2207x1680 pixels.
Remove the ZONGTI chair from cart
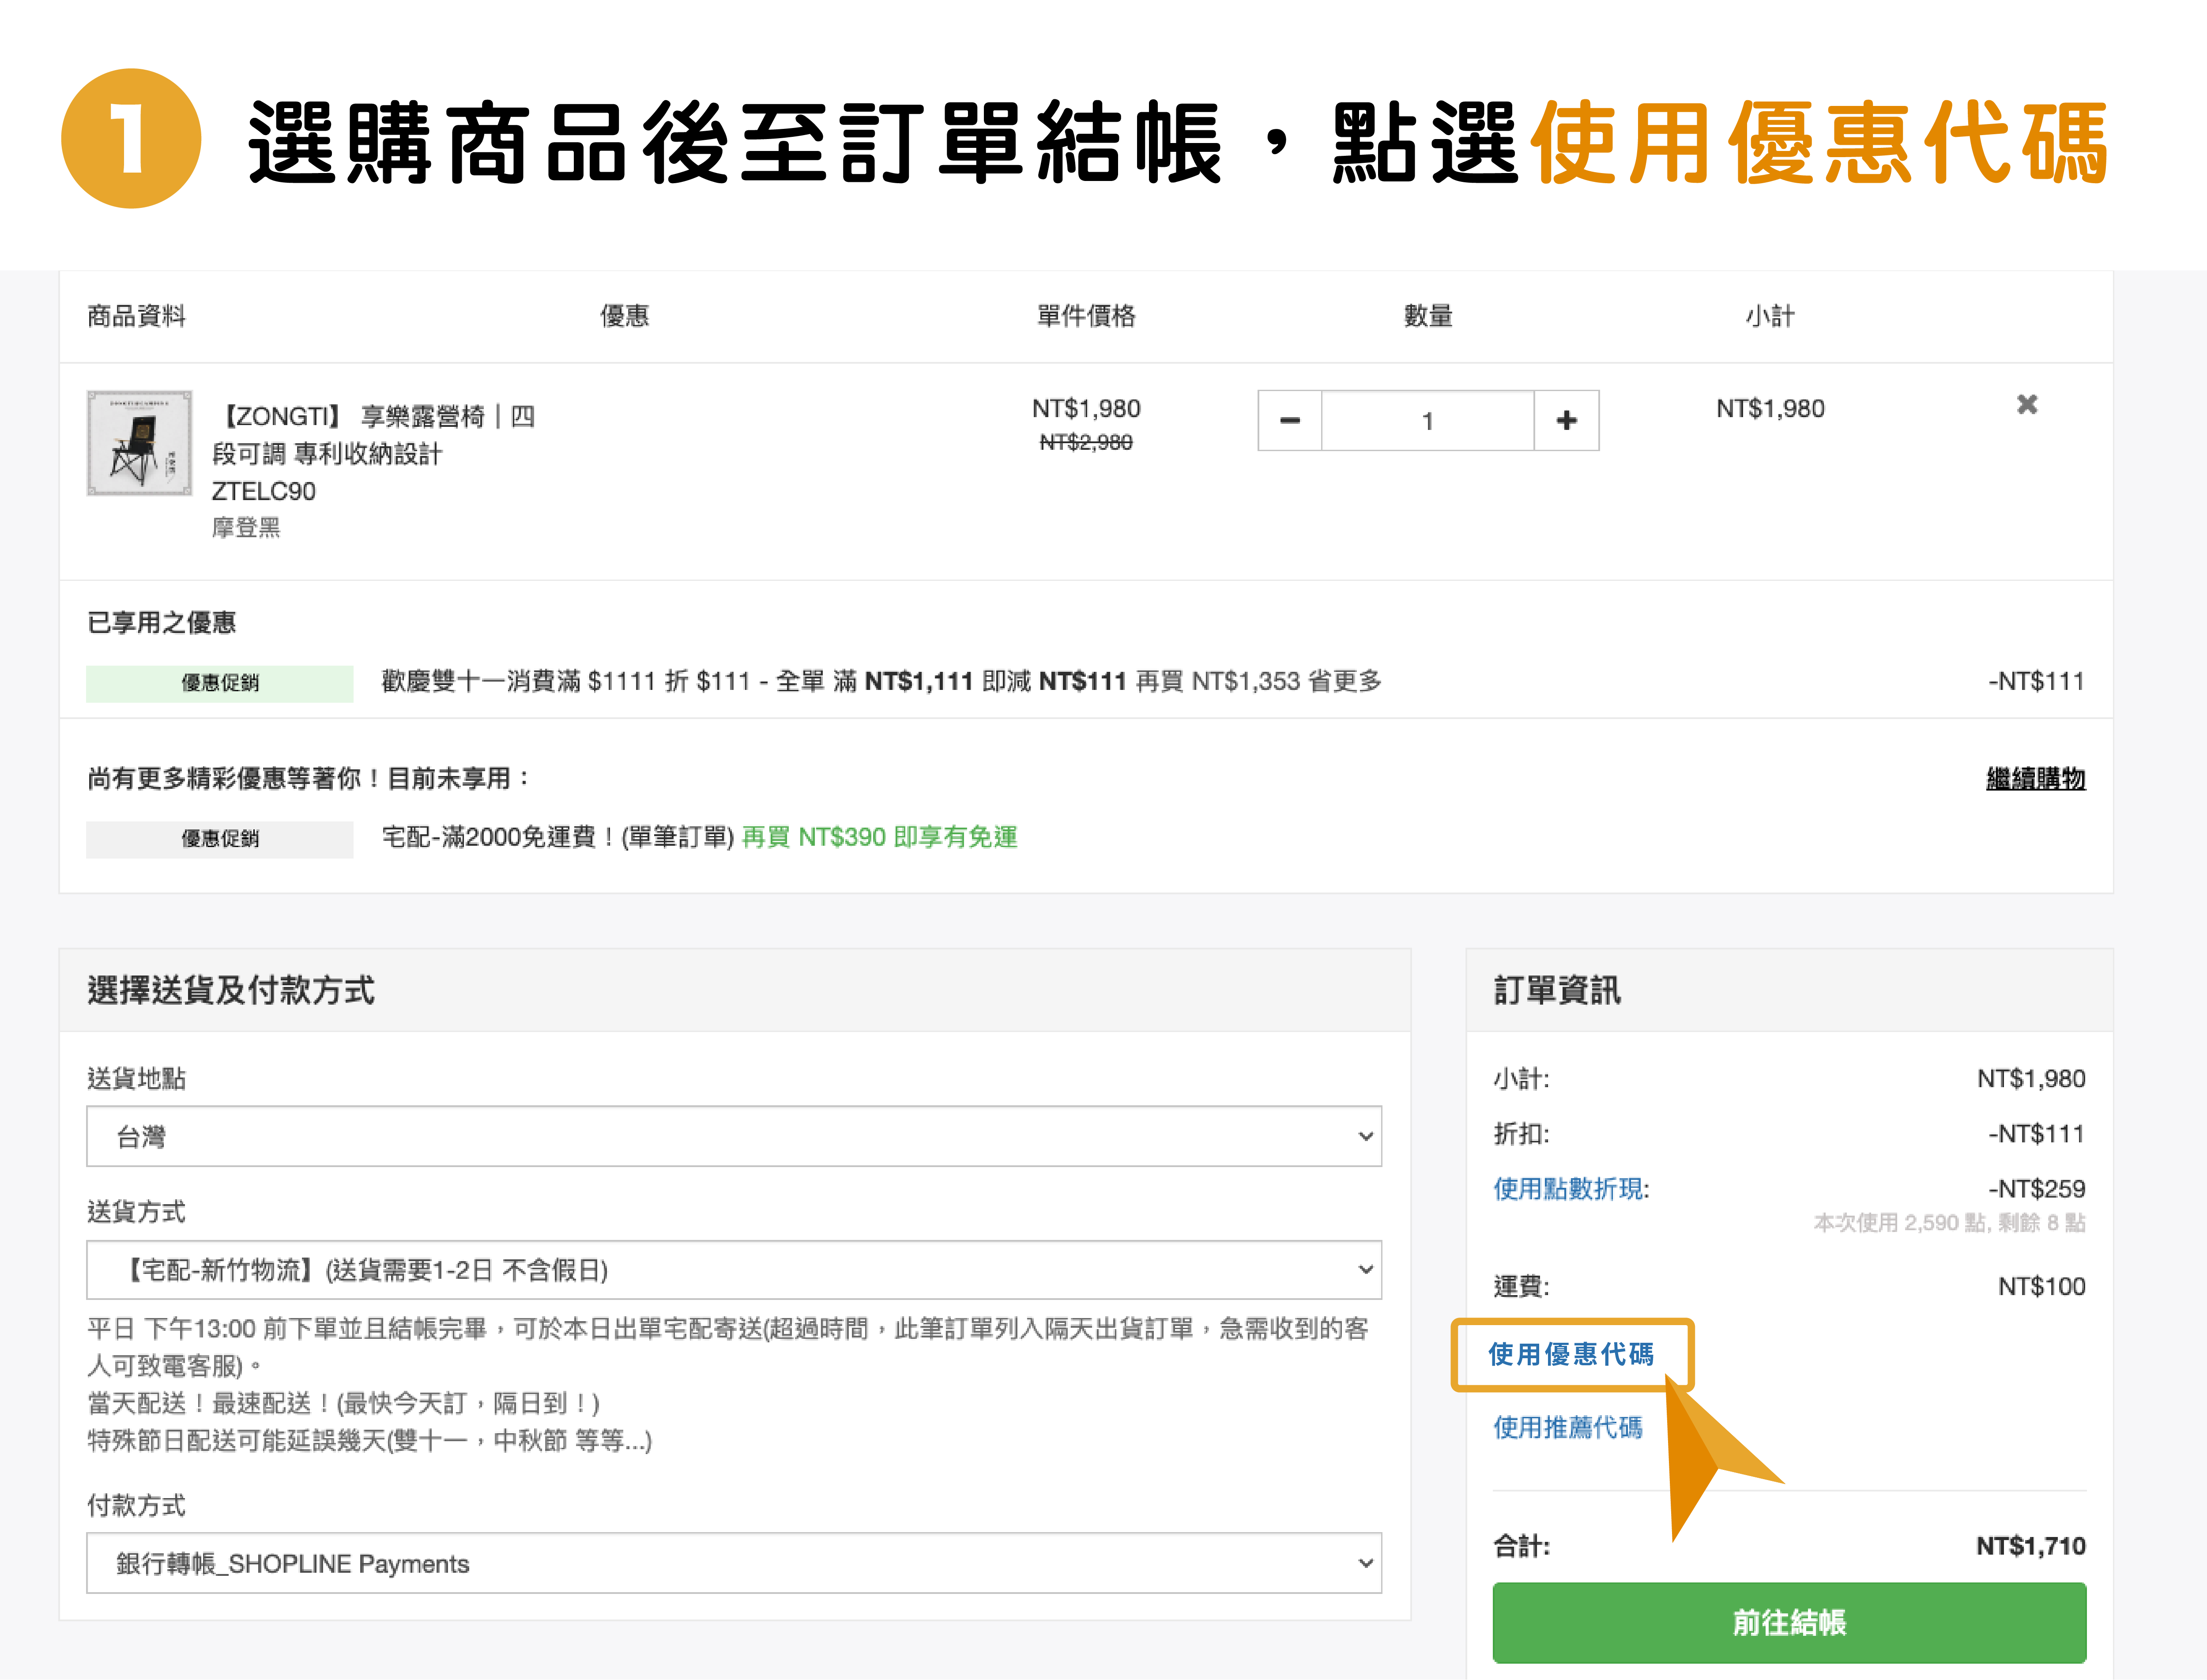tap(2026, 405)
